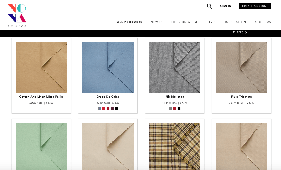Pick black swatch under Rib Molleton
The width and height of the screenshot is (281, 170).
click(x=179, y=108)
